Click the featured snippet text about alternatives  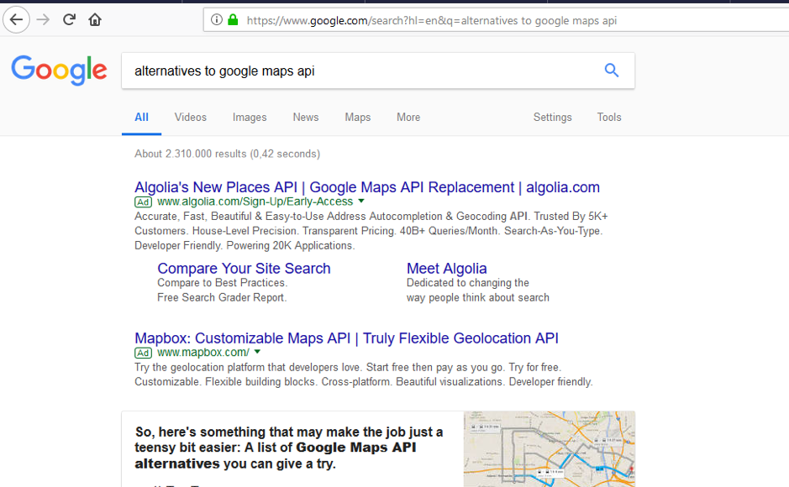pos(289,448)
